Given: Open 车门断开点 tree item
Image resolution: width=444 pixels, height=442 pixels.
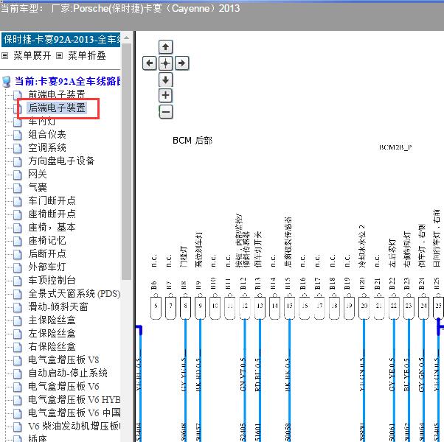Looking at the screenshot, I should coord(52,201).
